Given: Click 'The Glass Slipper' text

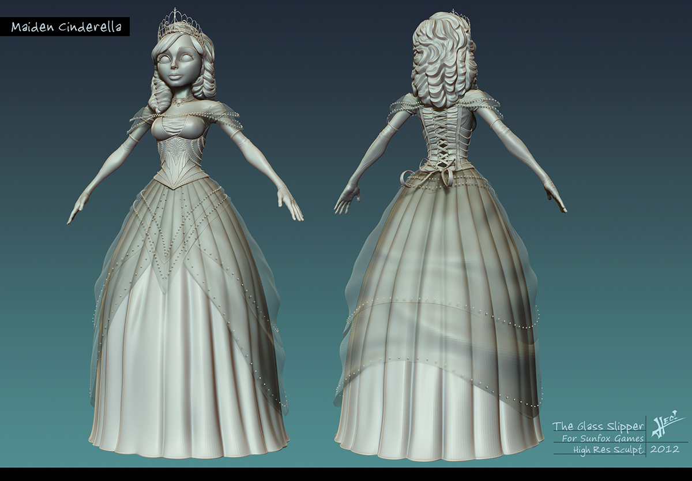Looking at the screenshot, I should [598, 426].
